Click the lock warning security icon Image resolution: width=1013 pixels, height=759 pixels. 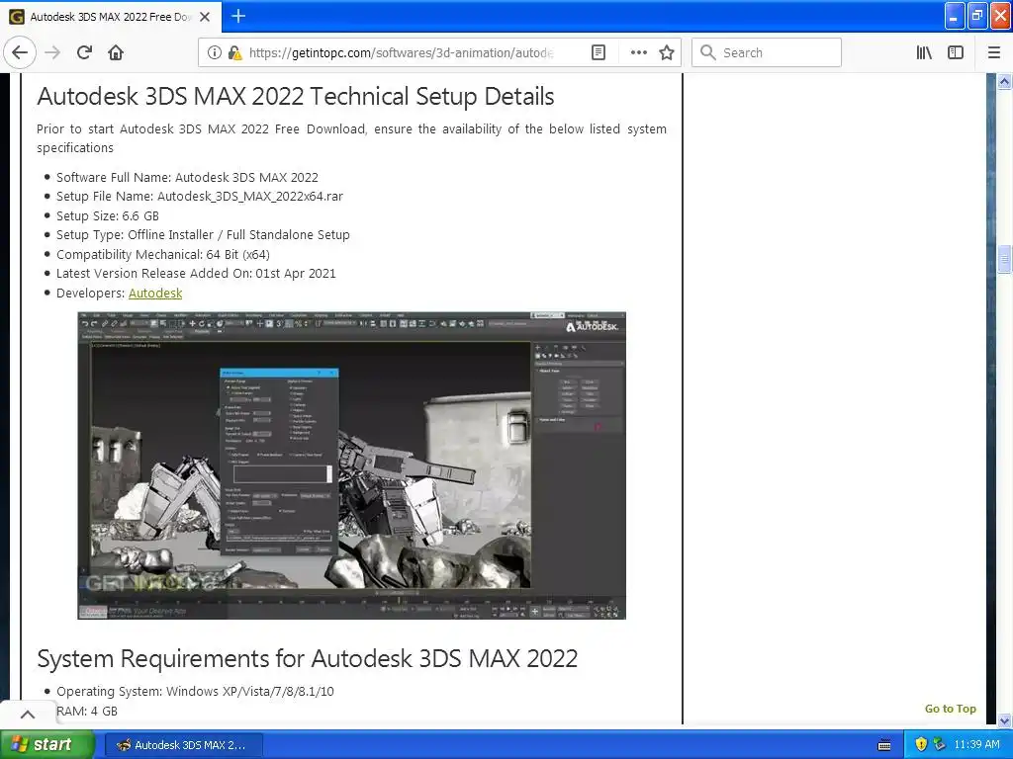point(235,53)
